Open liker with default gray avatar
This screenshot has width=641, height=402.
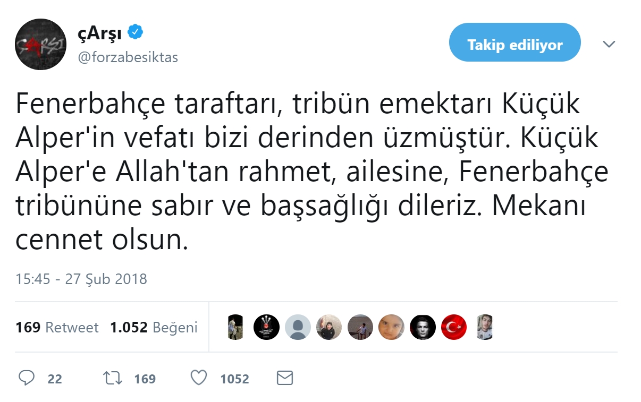(x=298, y=327)
